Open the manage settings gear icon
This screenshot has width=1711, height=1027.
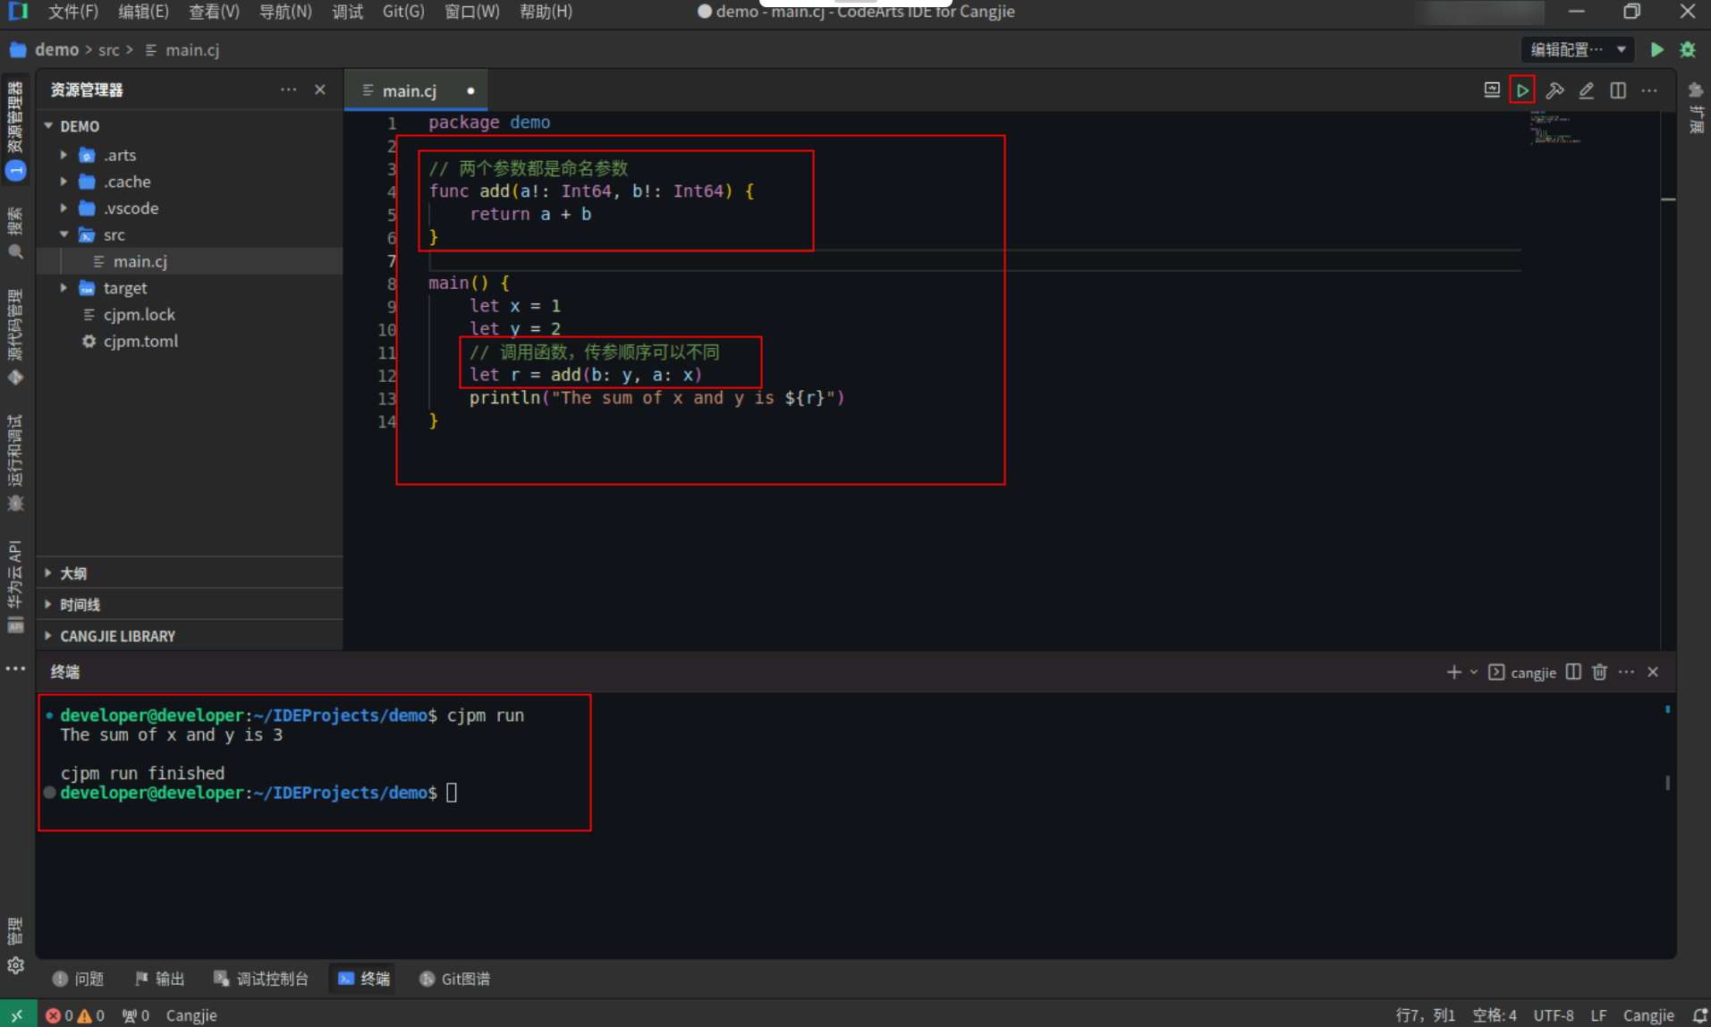point(15,965)
